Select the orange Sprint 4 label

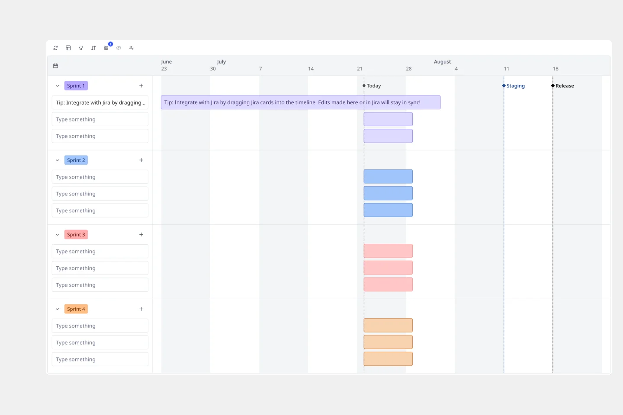point(76,309)
